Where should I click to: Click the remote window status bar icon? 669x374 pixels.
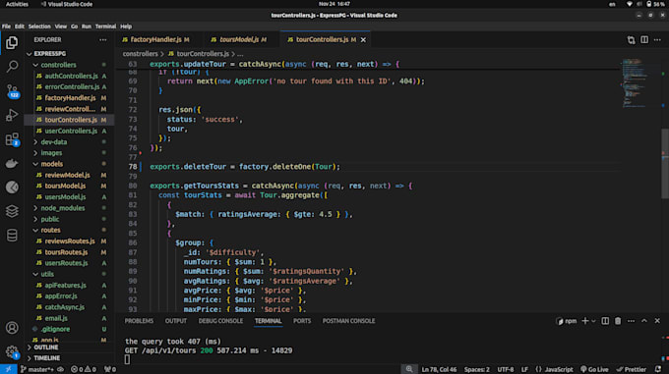tap(8, 369)
